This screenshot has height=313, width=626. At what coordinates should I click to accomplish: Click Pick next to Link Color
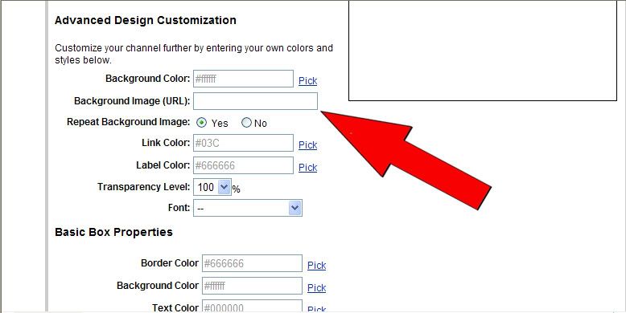point(308,145)
